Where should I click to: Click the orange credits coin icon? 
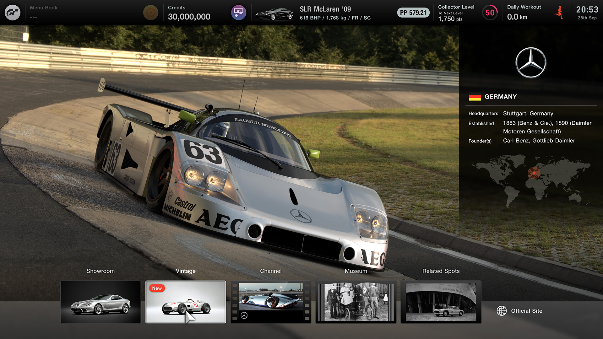(x=151, y=13)
